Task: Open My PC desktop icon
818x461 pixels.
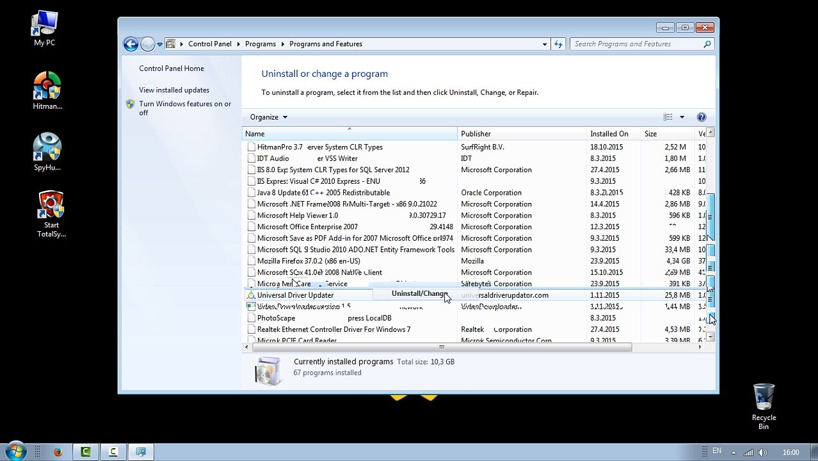Action: (45, 29)
